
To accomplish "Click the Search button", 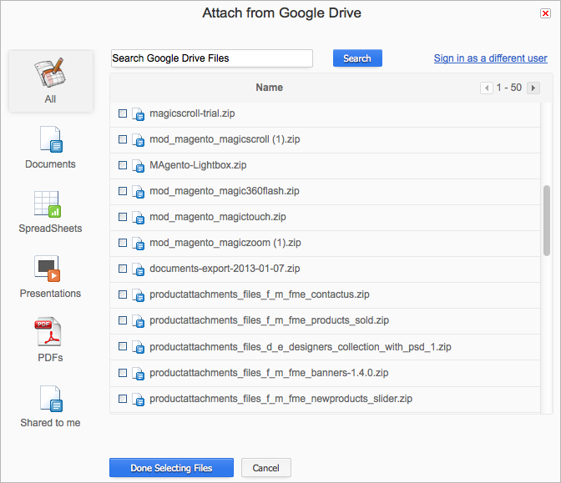I will pyautogui.click(x=357, y=58).
